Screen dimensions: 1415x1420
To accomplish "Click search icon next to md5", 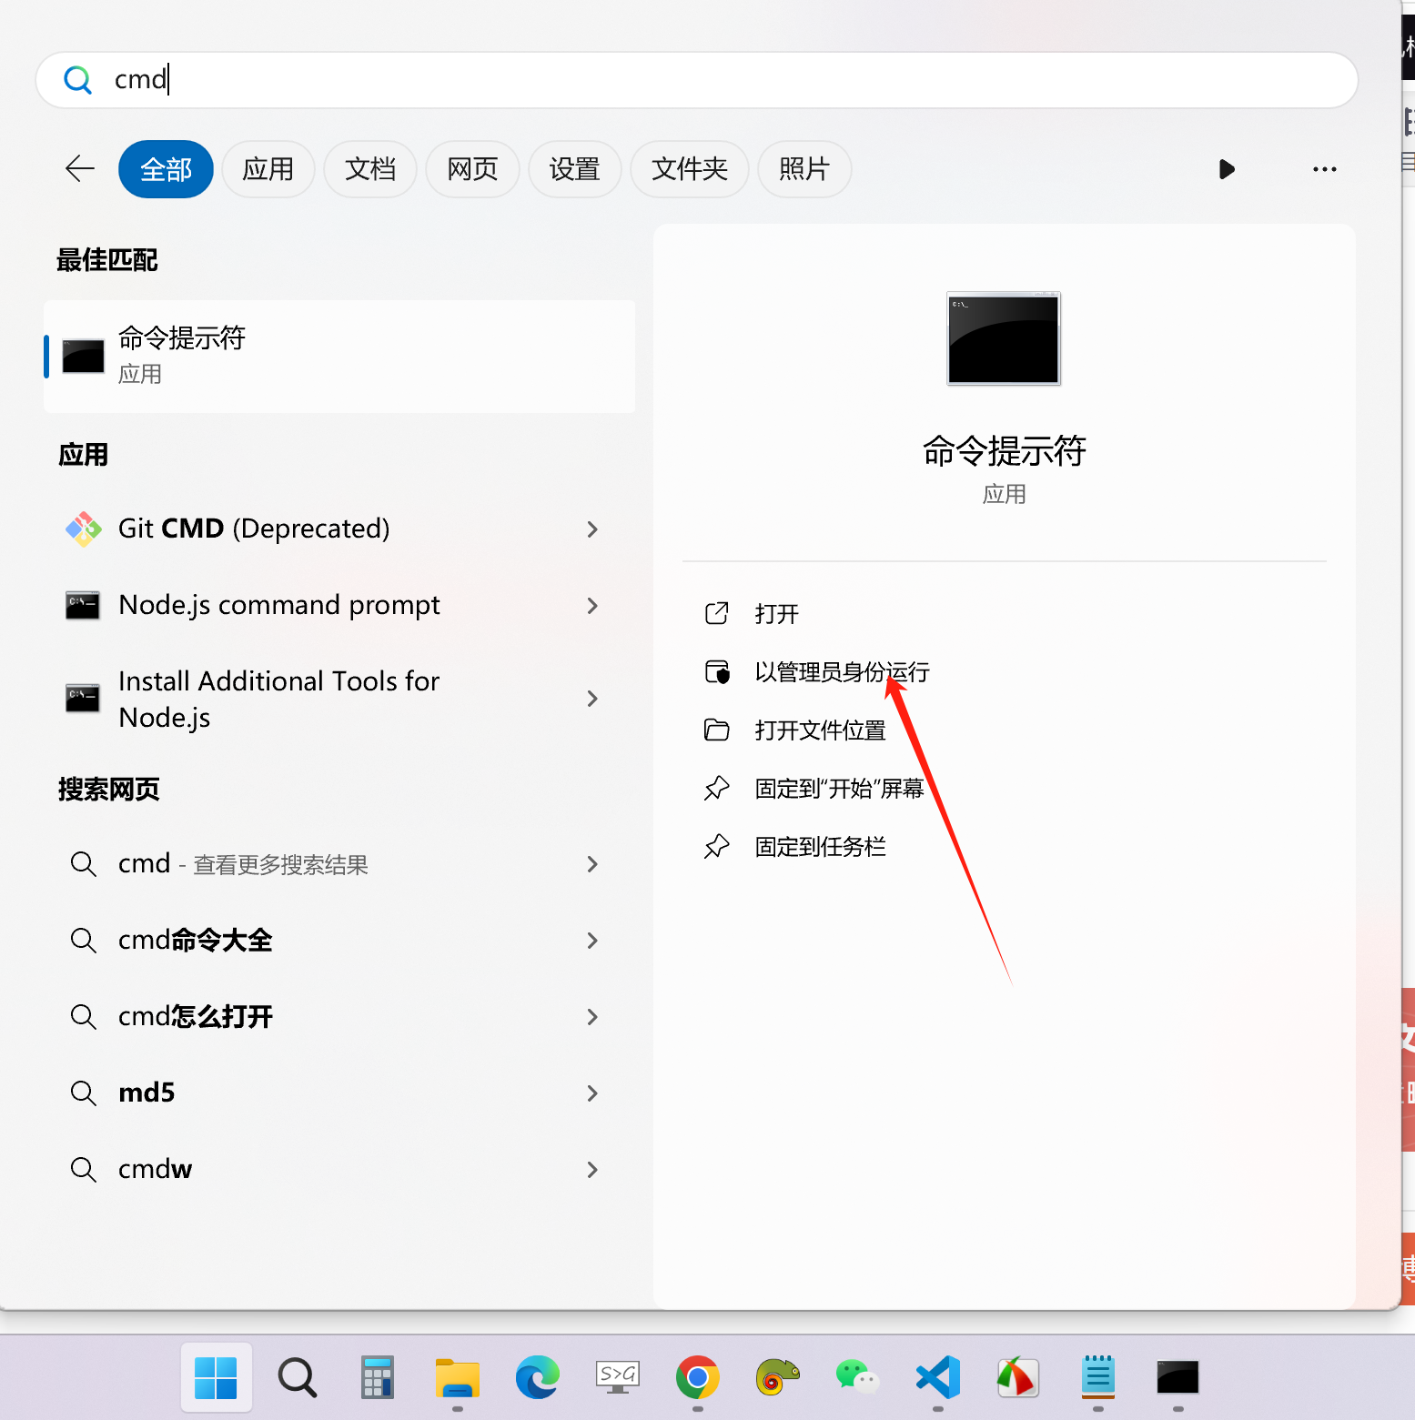I will [x=83, y=1093].
